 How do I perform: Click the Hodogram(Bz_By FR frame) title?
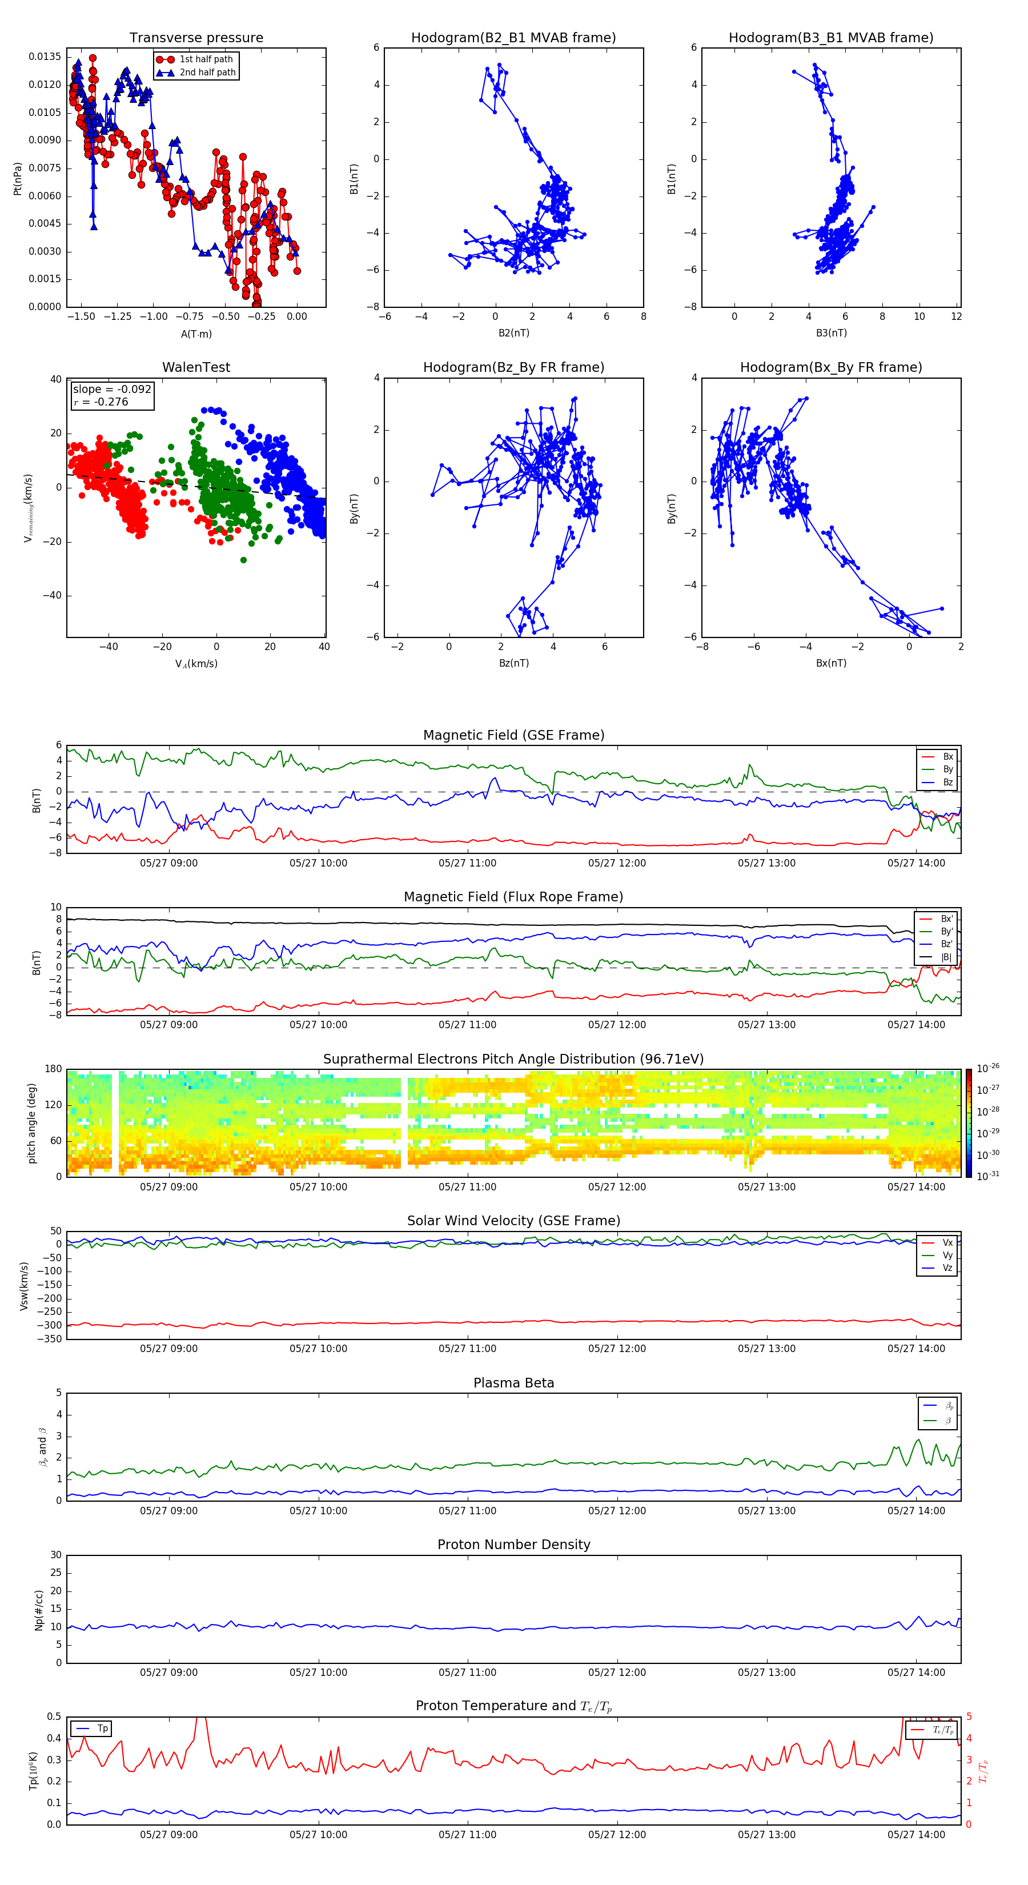coord(513,367)
